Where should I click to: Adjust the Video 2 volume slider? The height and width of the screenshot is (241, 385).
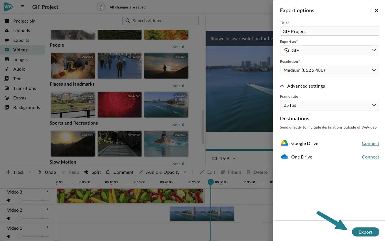(x=33, y=218)
